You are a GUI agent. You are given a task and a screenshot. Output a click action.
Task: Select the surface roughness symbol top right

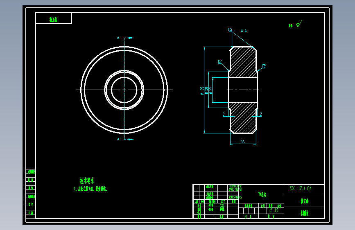299,24
